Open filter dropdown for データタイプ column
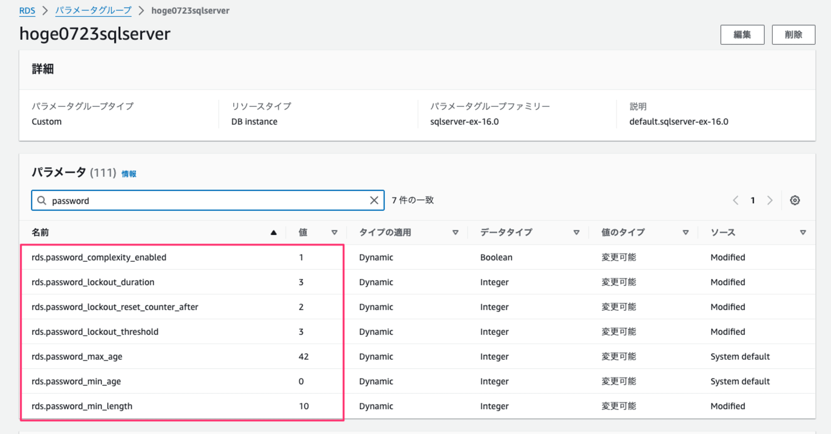 [x=576, y=233]
